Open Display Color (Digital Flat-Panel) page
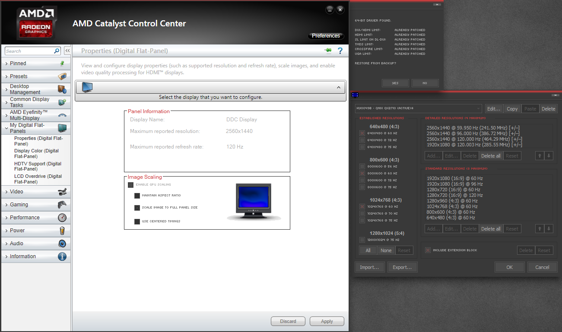The image size is (562, 332). 36,153
